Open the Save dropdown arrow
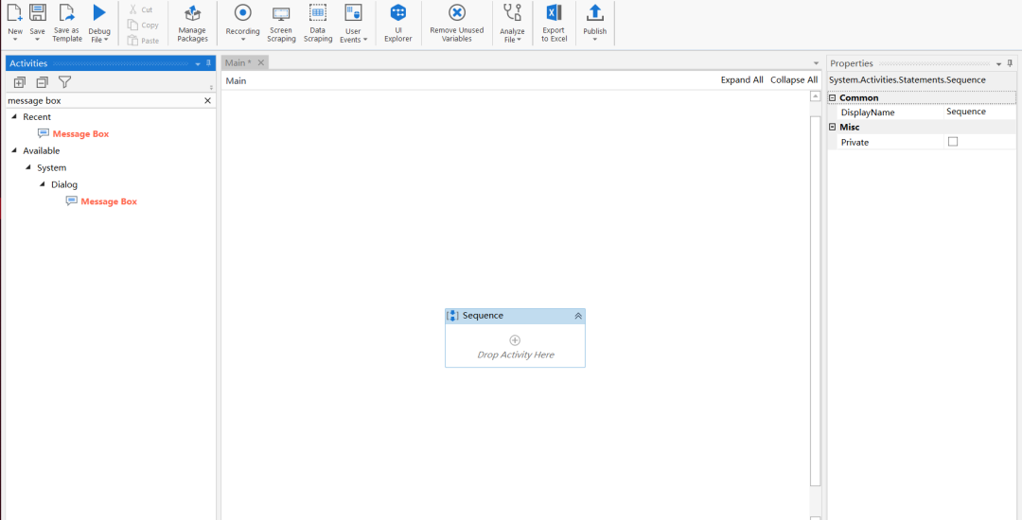The width and height of the screenshot is (1022, 520). pos(37,40)
